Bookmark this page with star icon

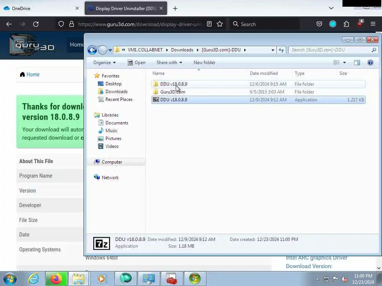tap(220, 24)
